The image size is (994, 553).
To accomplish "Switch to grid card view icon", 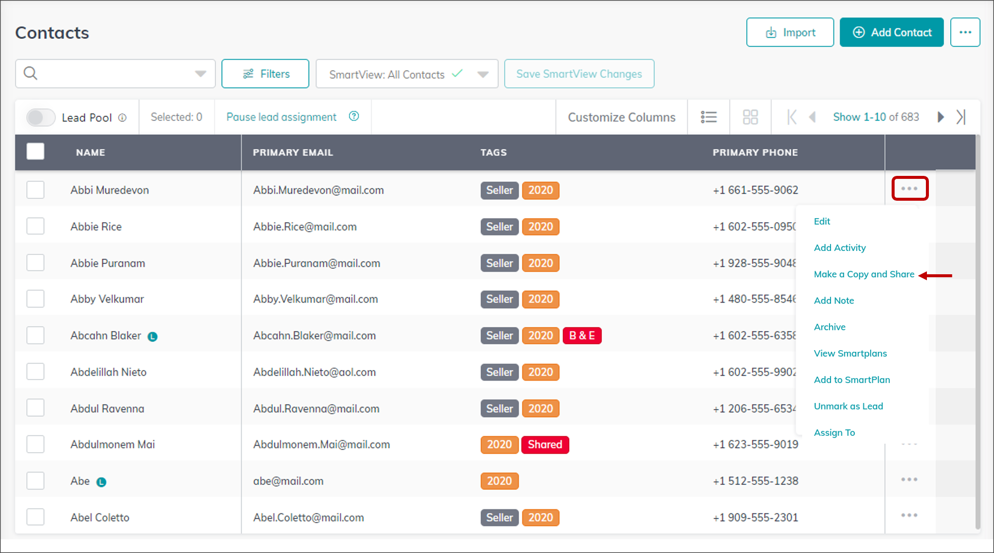I will (750, 117).
